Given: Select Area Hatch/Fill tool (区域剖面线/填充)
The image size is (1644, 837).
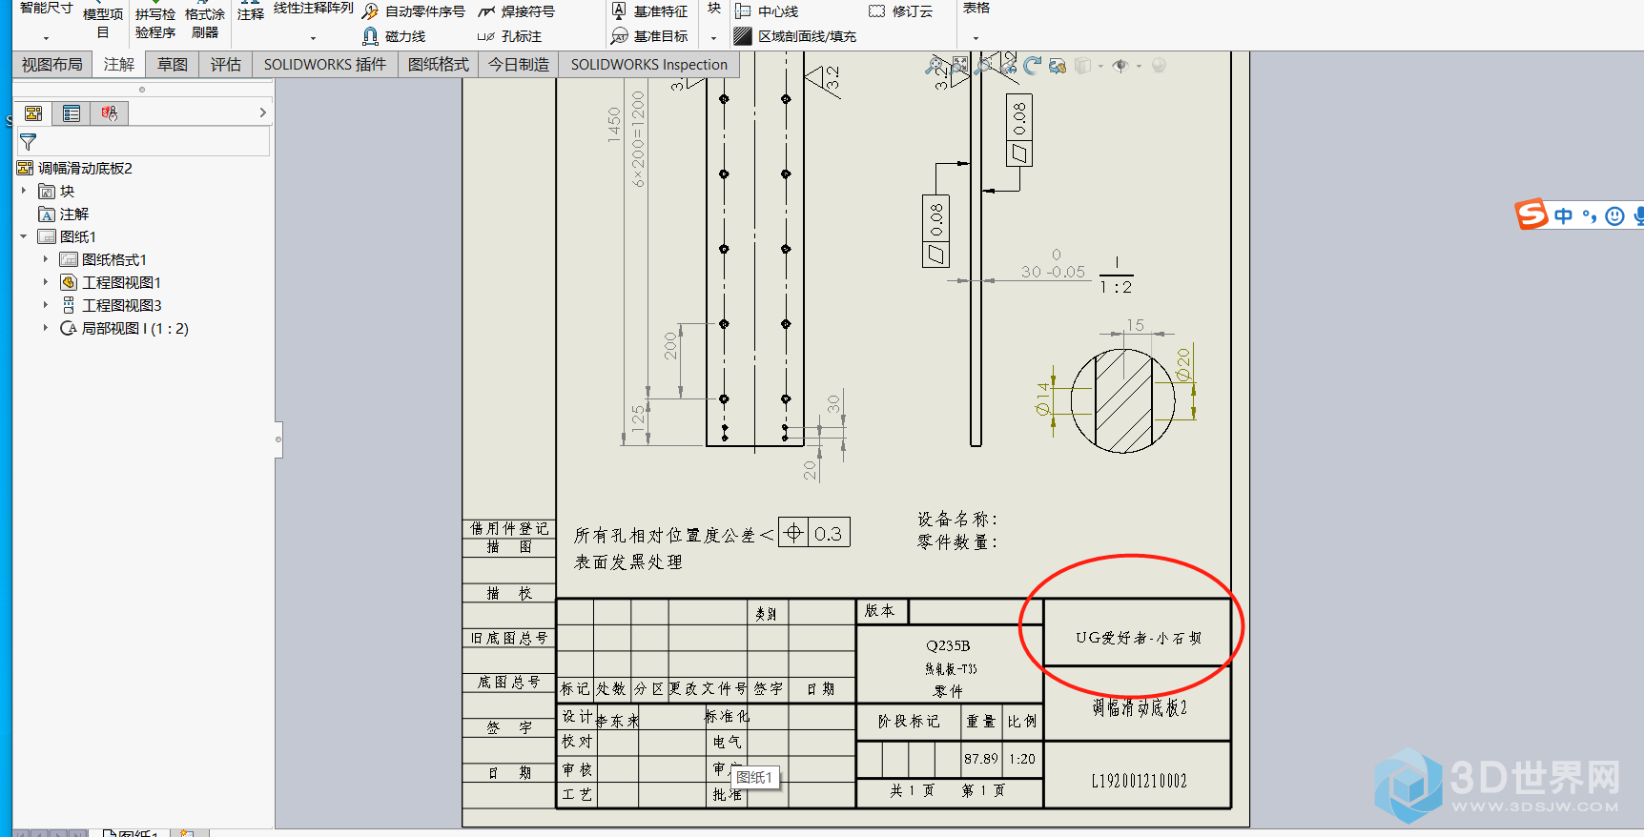Looking at the screenshot, I should (x=795, y=36).
